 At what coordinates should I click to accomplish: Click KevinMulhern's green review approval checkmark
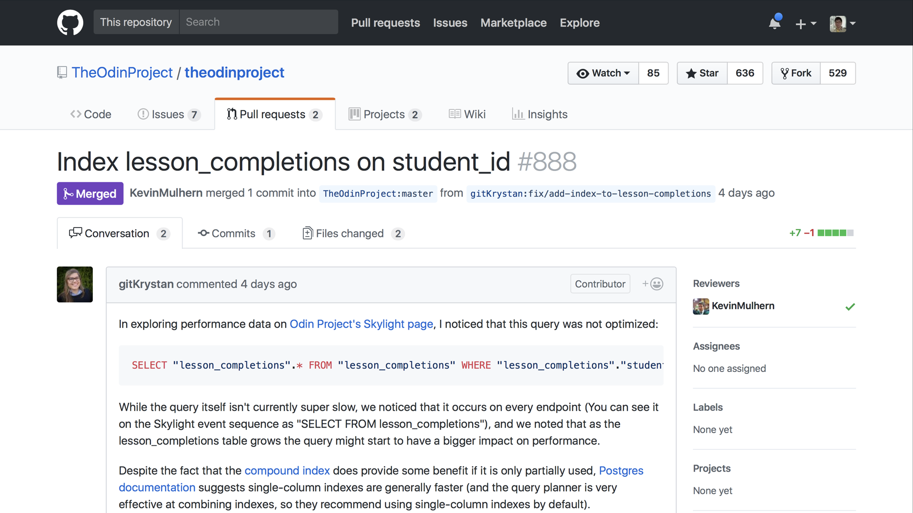(x=850, y=306)
